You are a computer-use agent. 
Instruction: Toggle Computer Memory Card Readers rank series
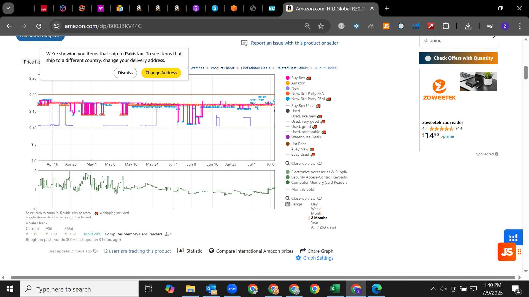coord(316,183)
